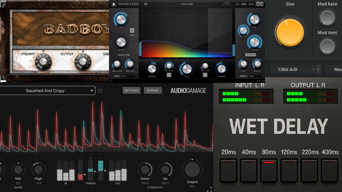Click the large Output knob in Audio Damage

(x=192, y=169)
